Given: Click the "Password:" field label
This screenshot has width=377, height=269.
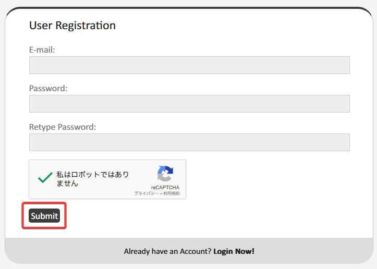Looking at the screenshot, I should [x=48, y=89].
